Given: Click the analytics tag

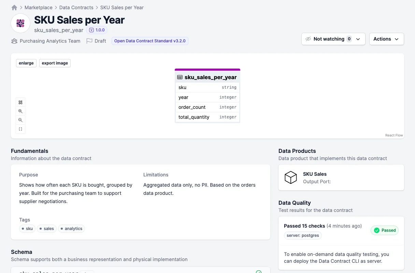Looking at the screenshot, I should click(x=71, y=229).
